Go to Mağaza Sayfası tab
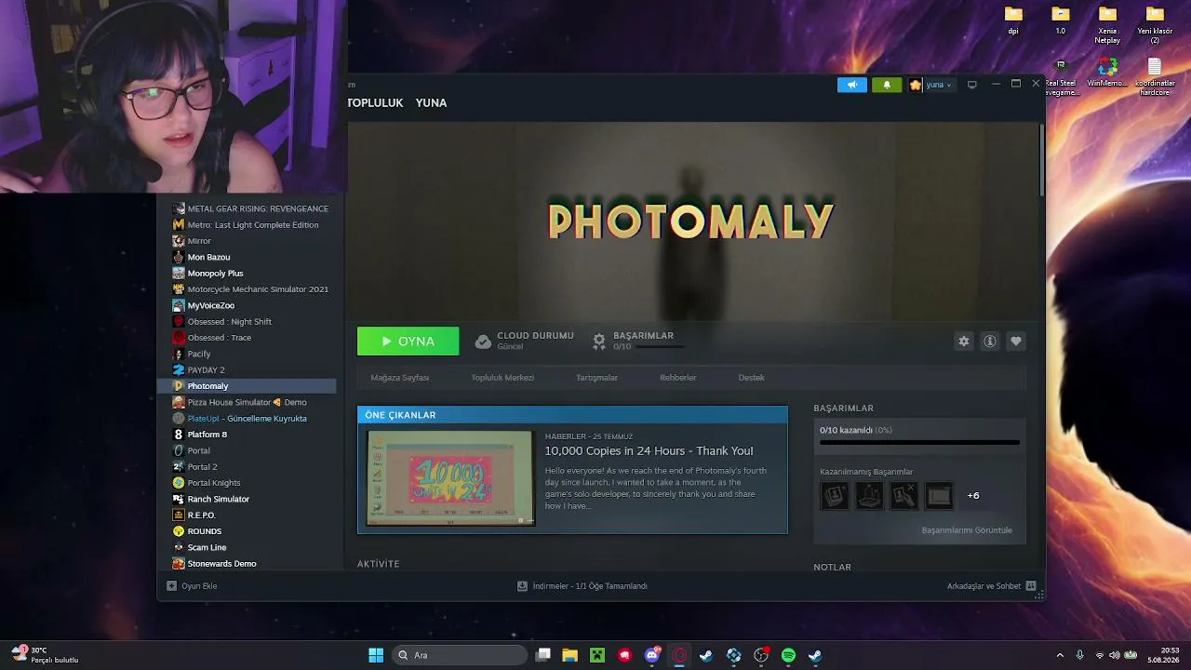 pyautogui.click(x=400, y=378)
